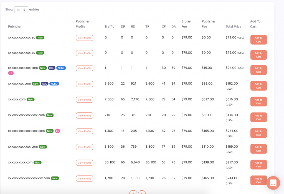Add the $94.00 listing to cart
Image resolution: width=284 pixels, height=194 pixels.
pos(258,70)
